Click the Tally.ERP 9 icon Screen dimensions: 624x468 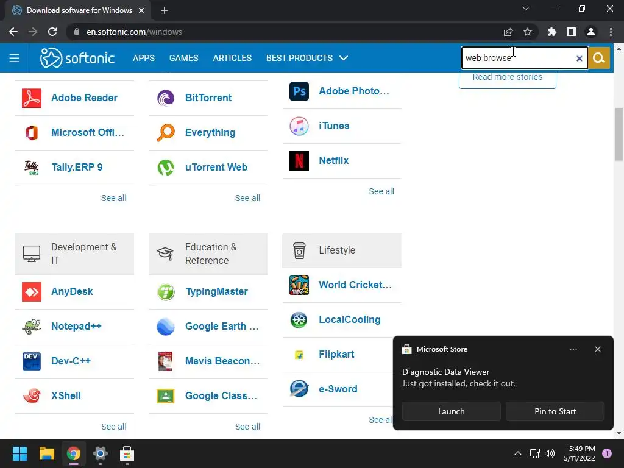pos(32,167)
